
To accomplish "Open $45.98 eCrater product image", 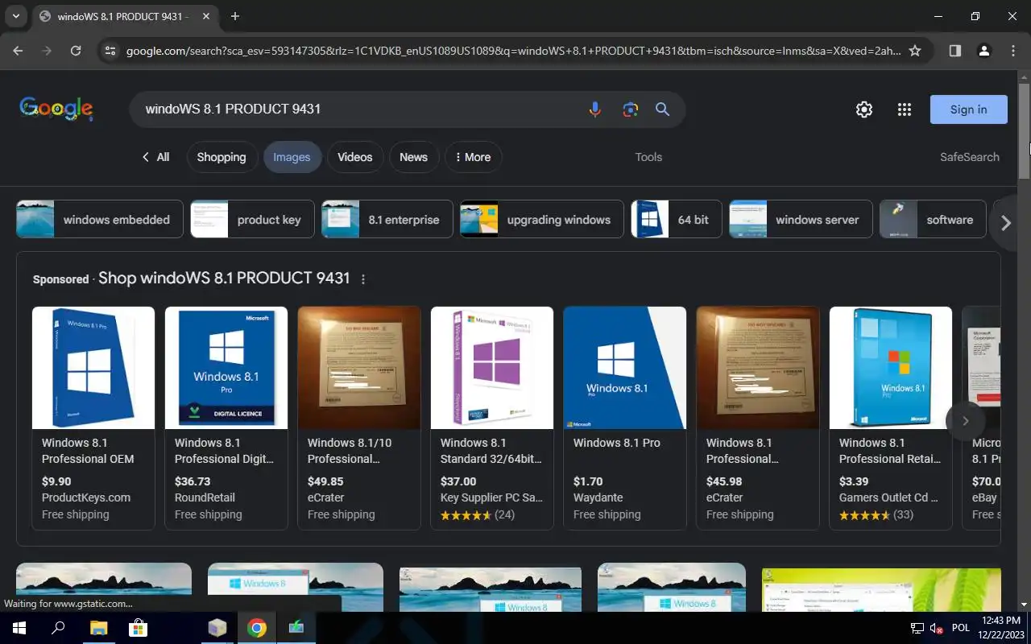I will [x=758, y=367].
